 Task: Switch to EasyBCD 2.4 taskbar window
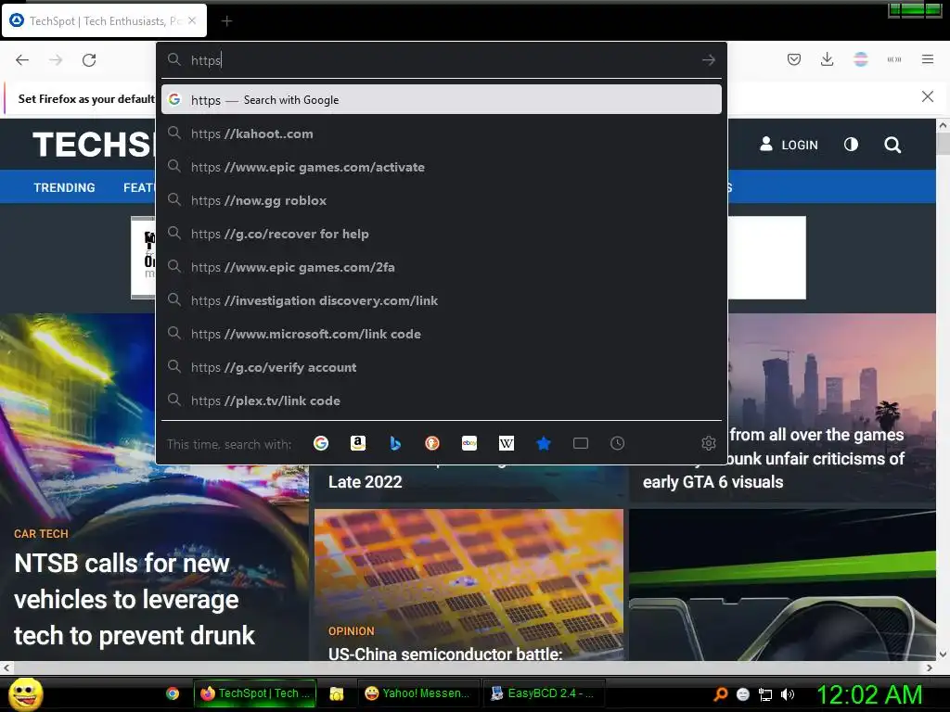543,693
